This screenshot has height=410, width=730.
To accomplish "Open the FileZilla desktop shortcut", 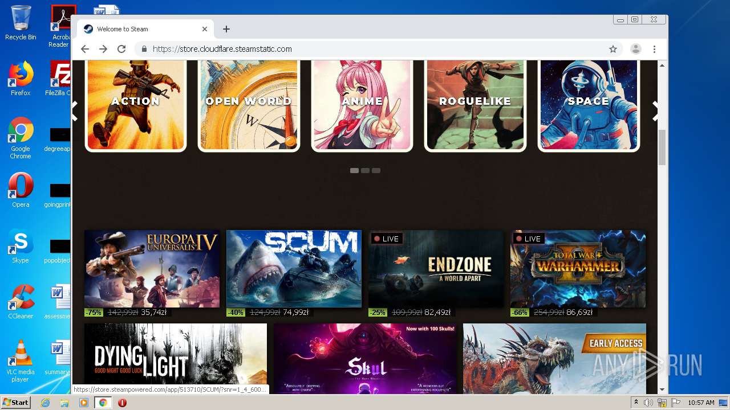I will tap(59, 79).
